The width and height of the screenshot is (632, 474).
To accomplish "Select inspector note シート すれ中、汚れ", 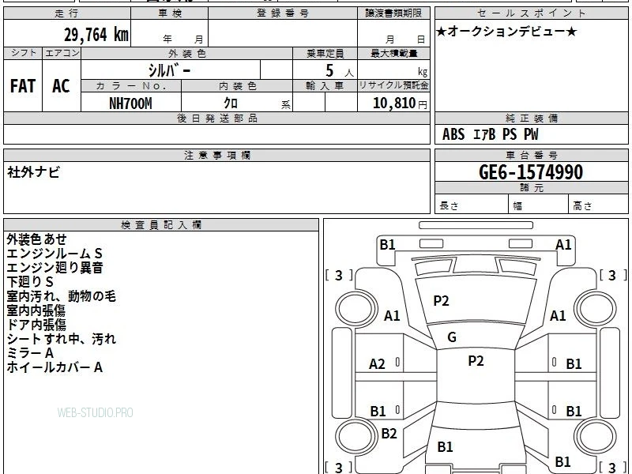I will [62, 339].
